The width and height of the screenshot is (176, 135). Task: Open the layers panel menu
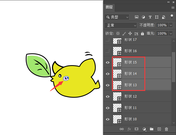pyautogui.click(x=173, y=7)
